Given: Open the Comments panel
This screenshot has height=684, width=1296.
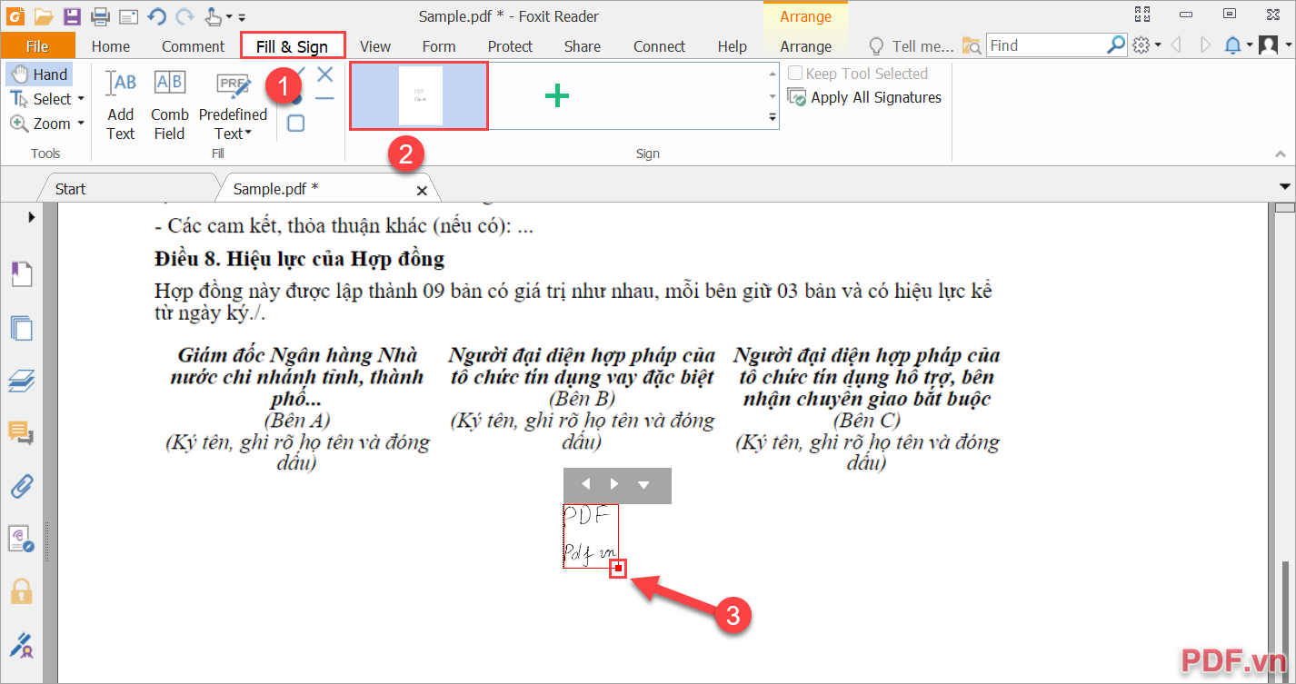Looking at the screenshot, I should pyautogui.click(x=21, y=433).
